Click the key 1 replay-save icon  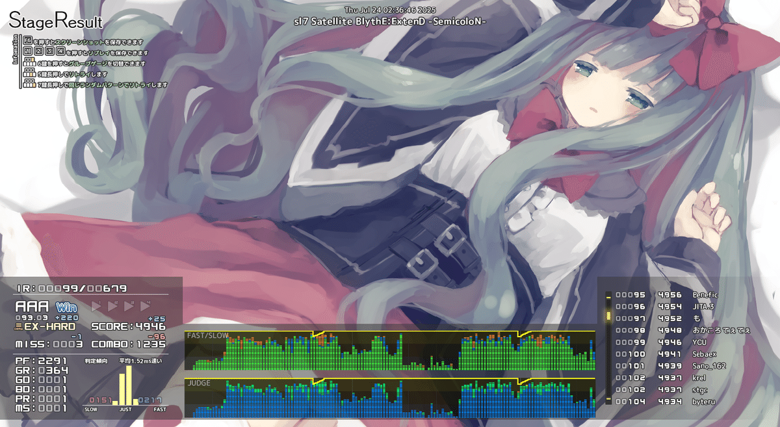(28, 51)
